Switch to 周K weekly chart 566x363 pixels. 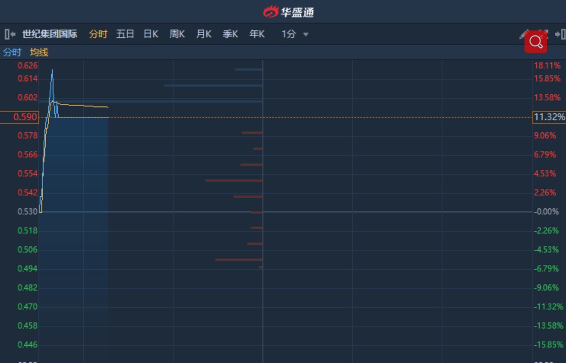click(177, 34)
